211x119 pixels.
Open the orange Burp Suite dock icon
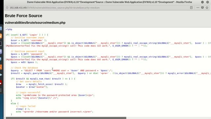(1, 67)
